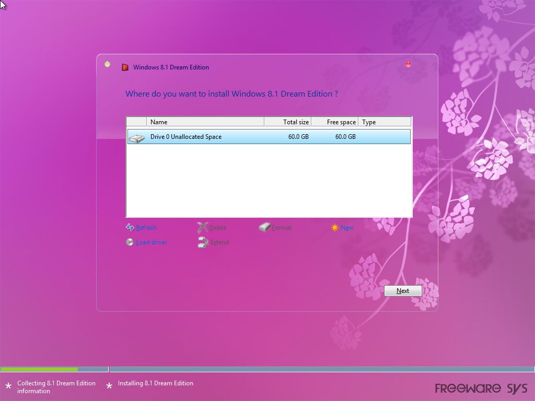
Task: Click the Extend link text
Action: pos(220,242)
